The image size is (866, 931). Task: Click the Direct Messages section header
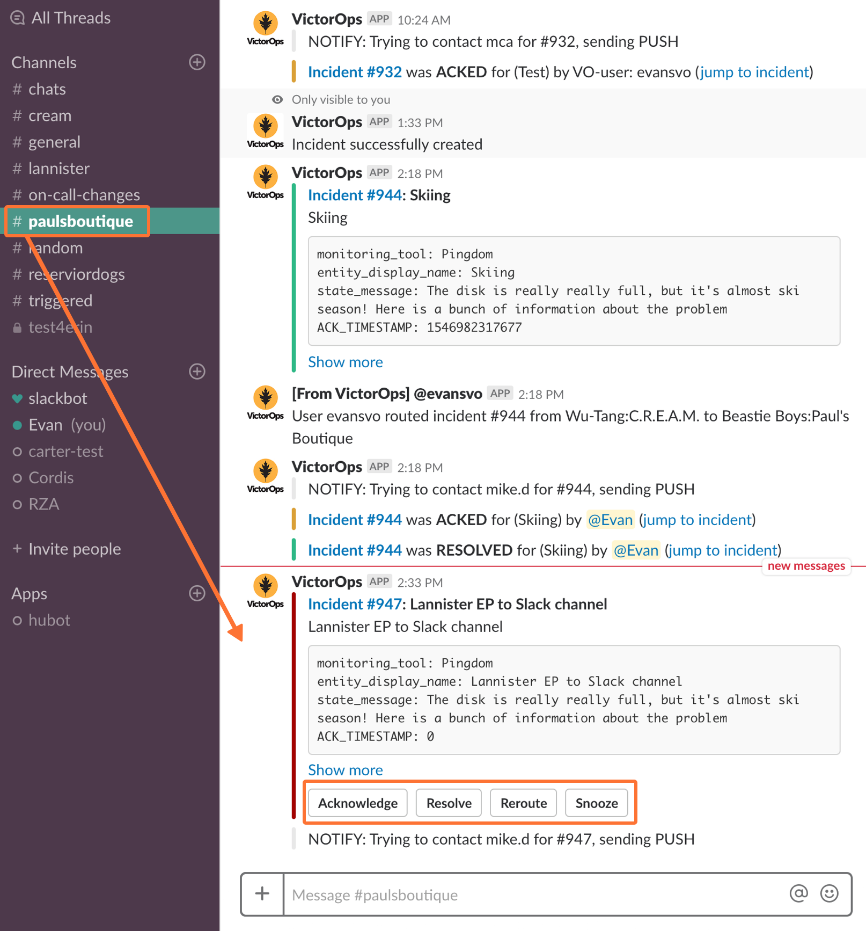point(70,372)
